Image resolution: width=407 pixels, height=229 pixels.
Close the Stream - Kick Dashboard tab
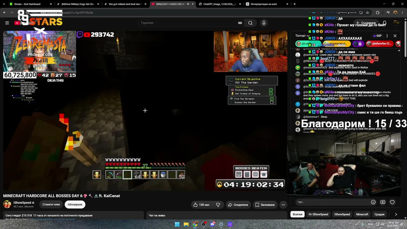pyautogui.click(x=51, y=4)
